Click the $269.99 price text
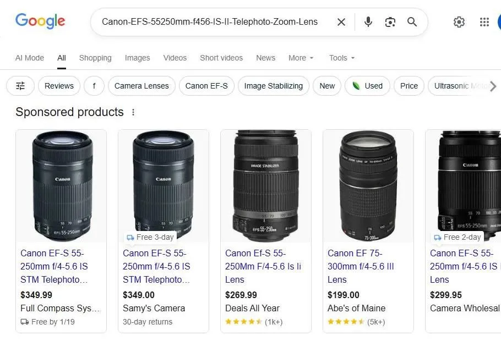Screen dimensions: 501x341 241,295
